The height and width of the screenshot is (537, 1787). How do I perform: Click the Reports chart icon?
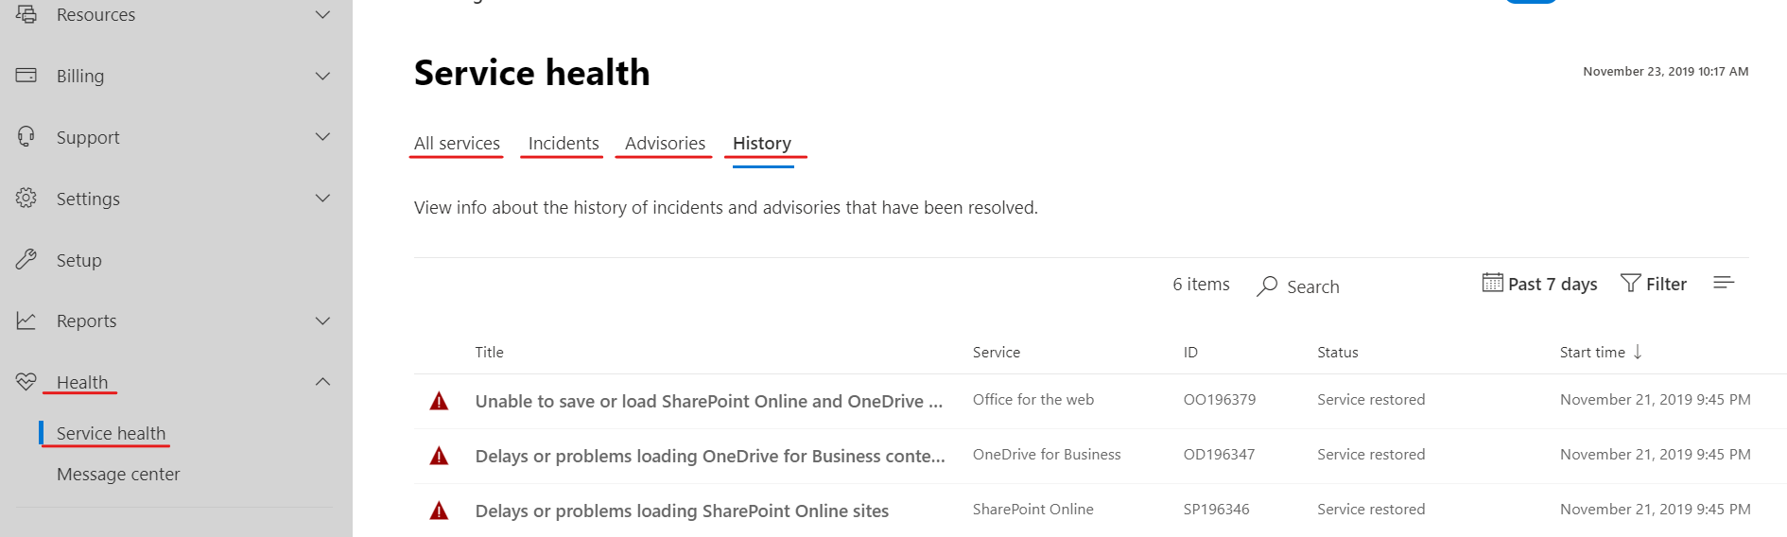(x=26, y=320)
